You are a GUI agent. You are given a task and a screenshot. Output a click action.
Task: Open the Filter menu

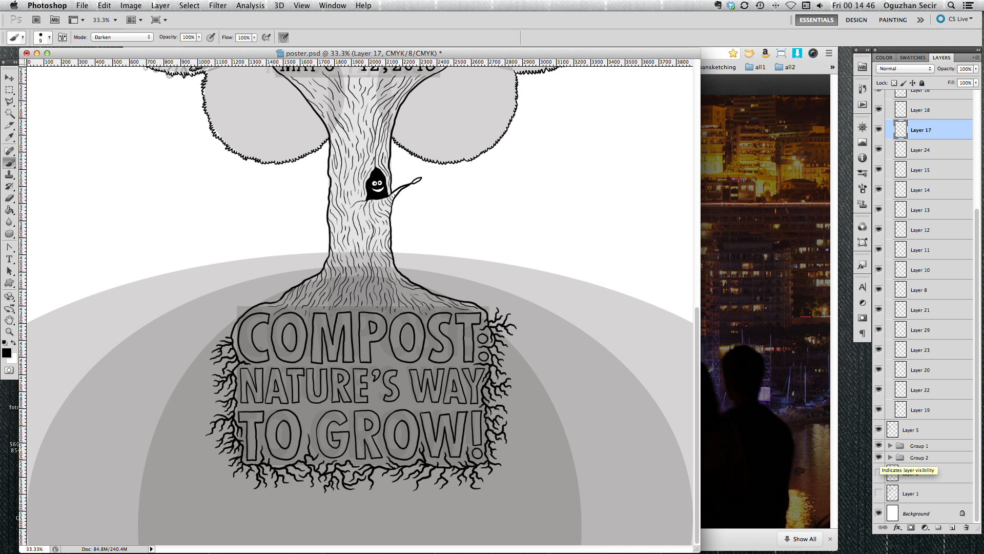click(x=218, y=6)
